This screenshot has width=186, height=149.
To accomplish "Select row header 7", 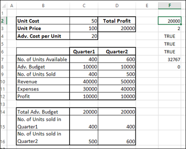I will tap(4, 59).
